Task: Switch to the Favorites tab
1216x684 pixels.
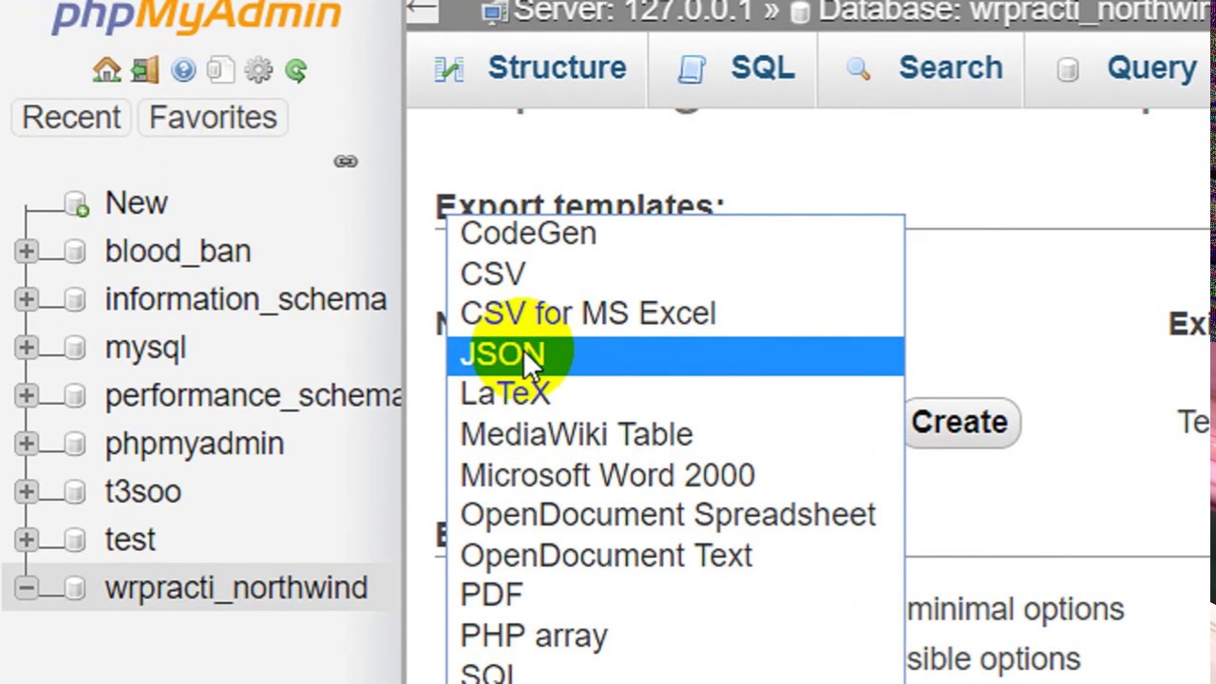Action: coord(212,117)
